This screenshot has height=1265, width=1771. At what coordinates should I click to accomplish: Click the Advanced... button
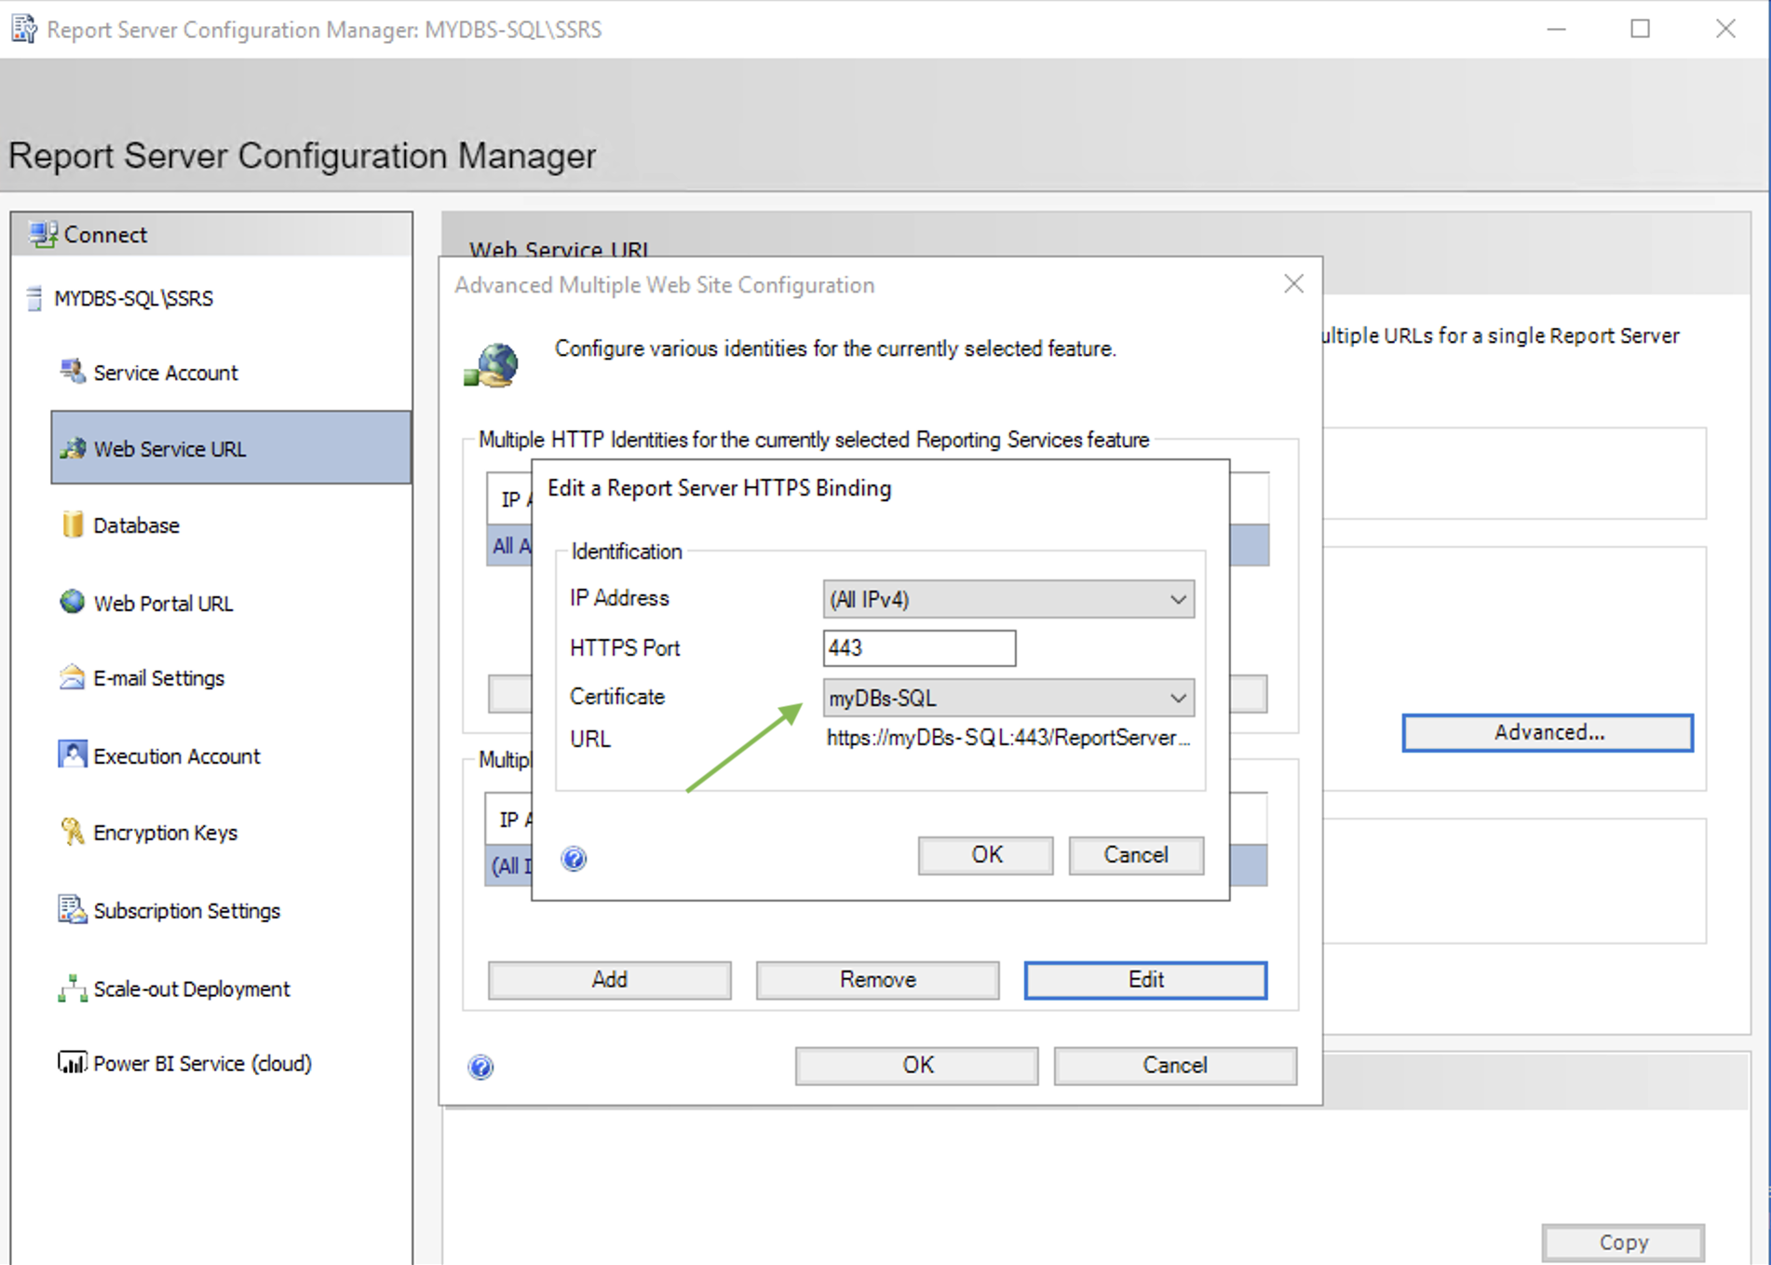[x=1548, y=732]
